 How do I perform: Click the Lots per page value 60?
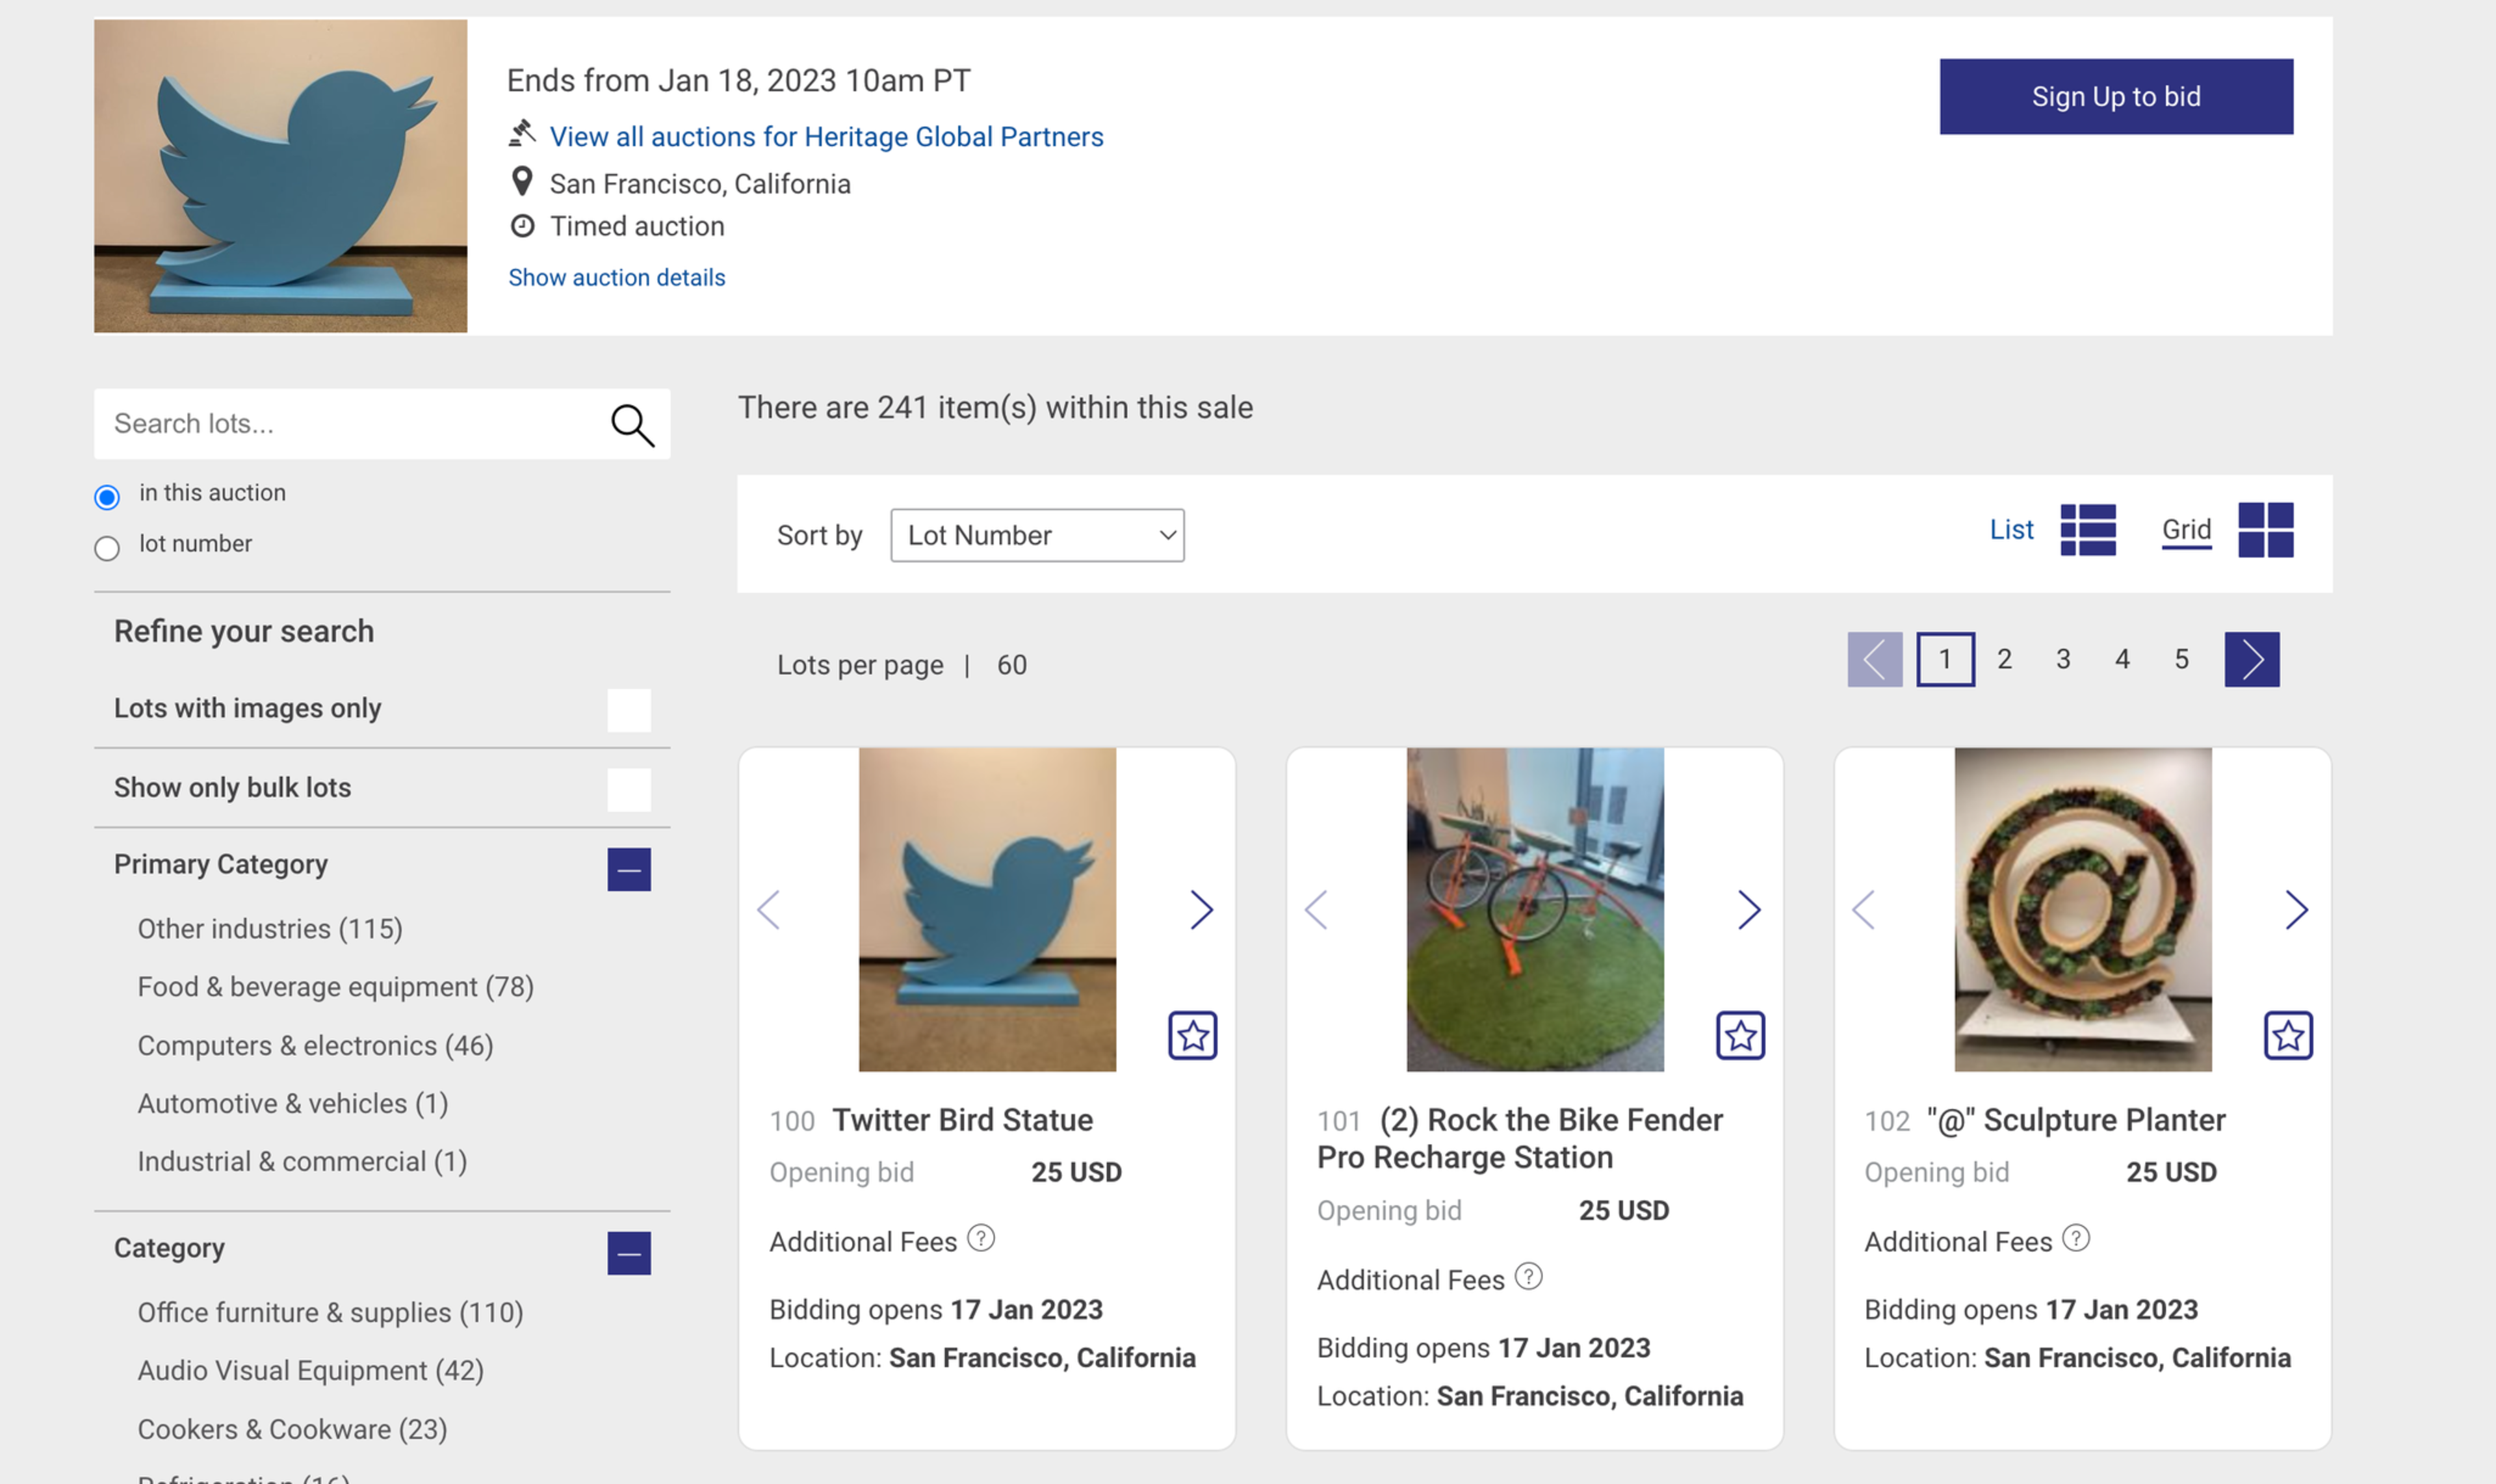pyautogui.click(x=1011, y=665)
